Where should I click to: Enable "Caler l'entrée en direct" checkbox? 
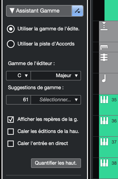[x=10, y=144]
